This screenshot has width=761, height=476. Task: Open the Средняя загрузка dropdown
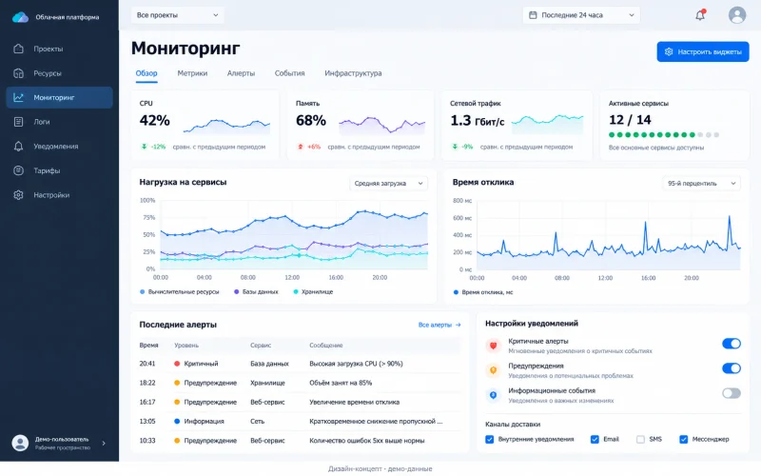coord(388,183)
